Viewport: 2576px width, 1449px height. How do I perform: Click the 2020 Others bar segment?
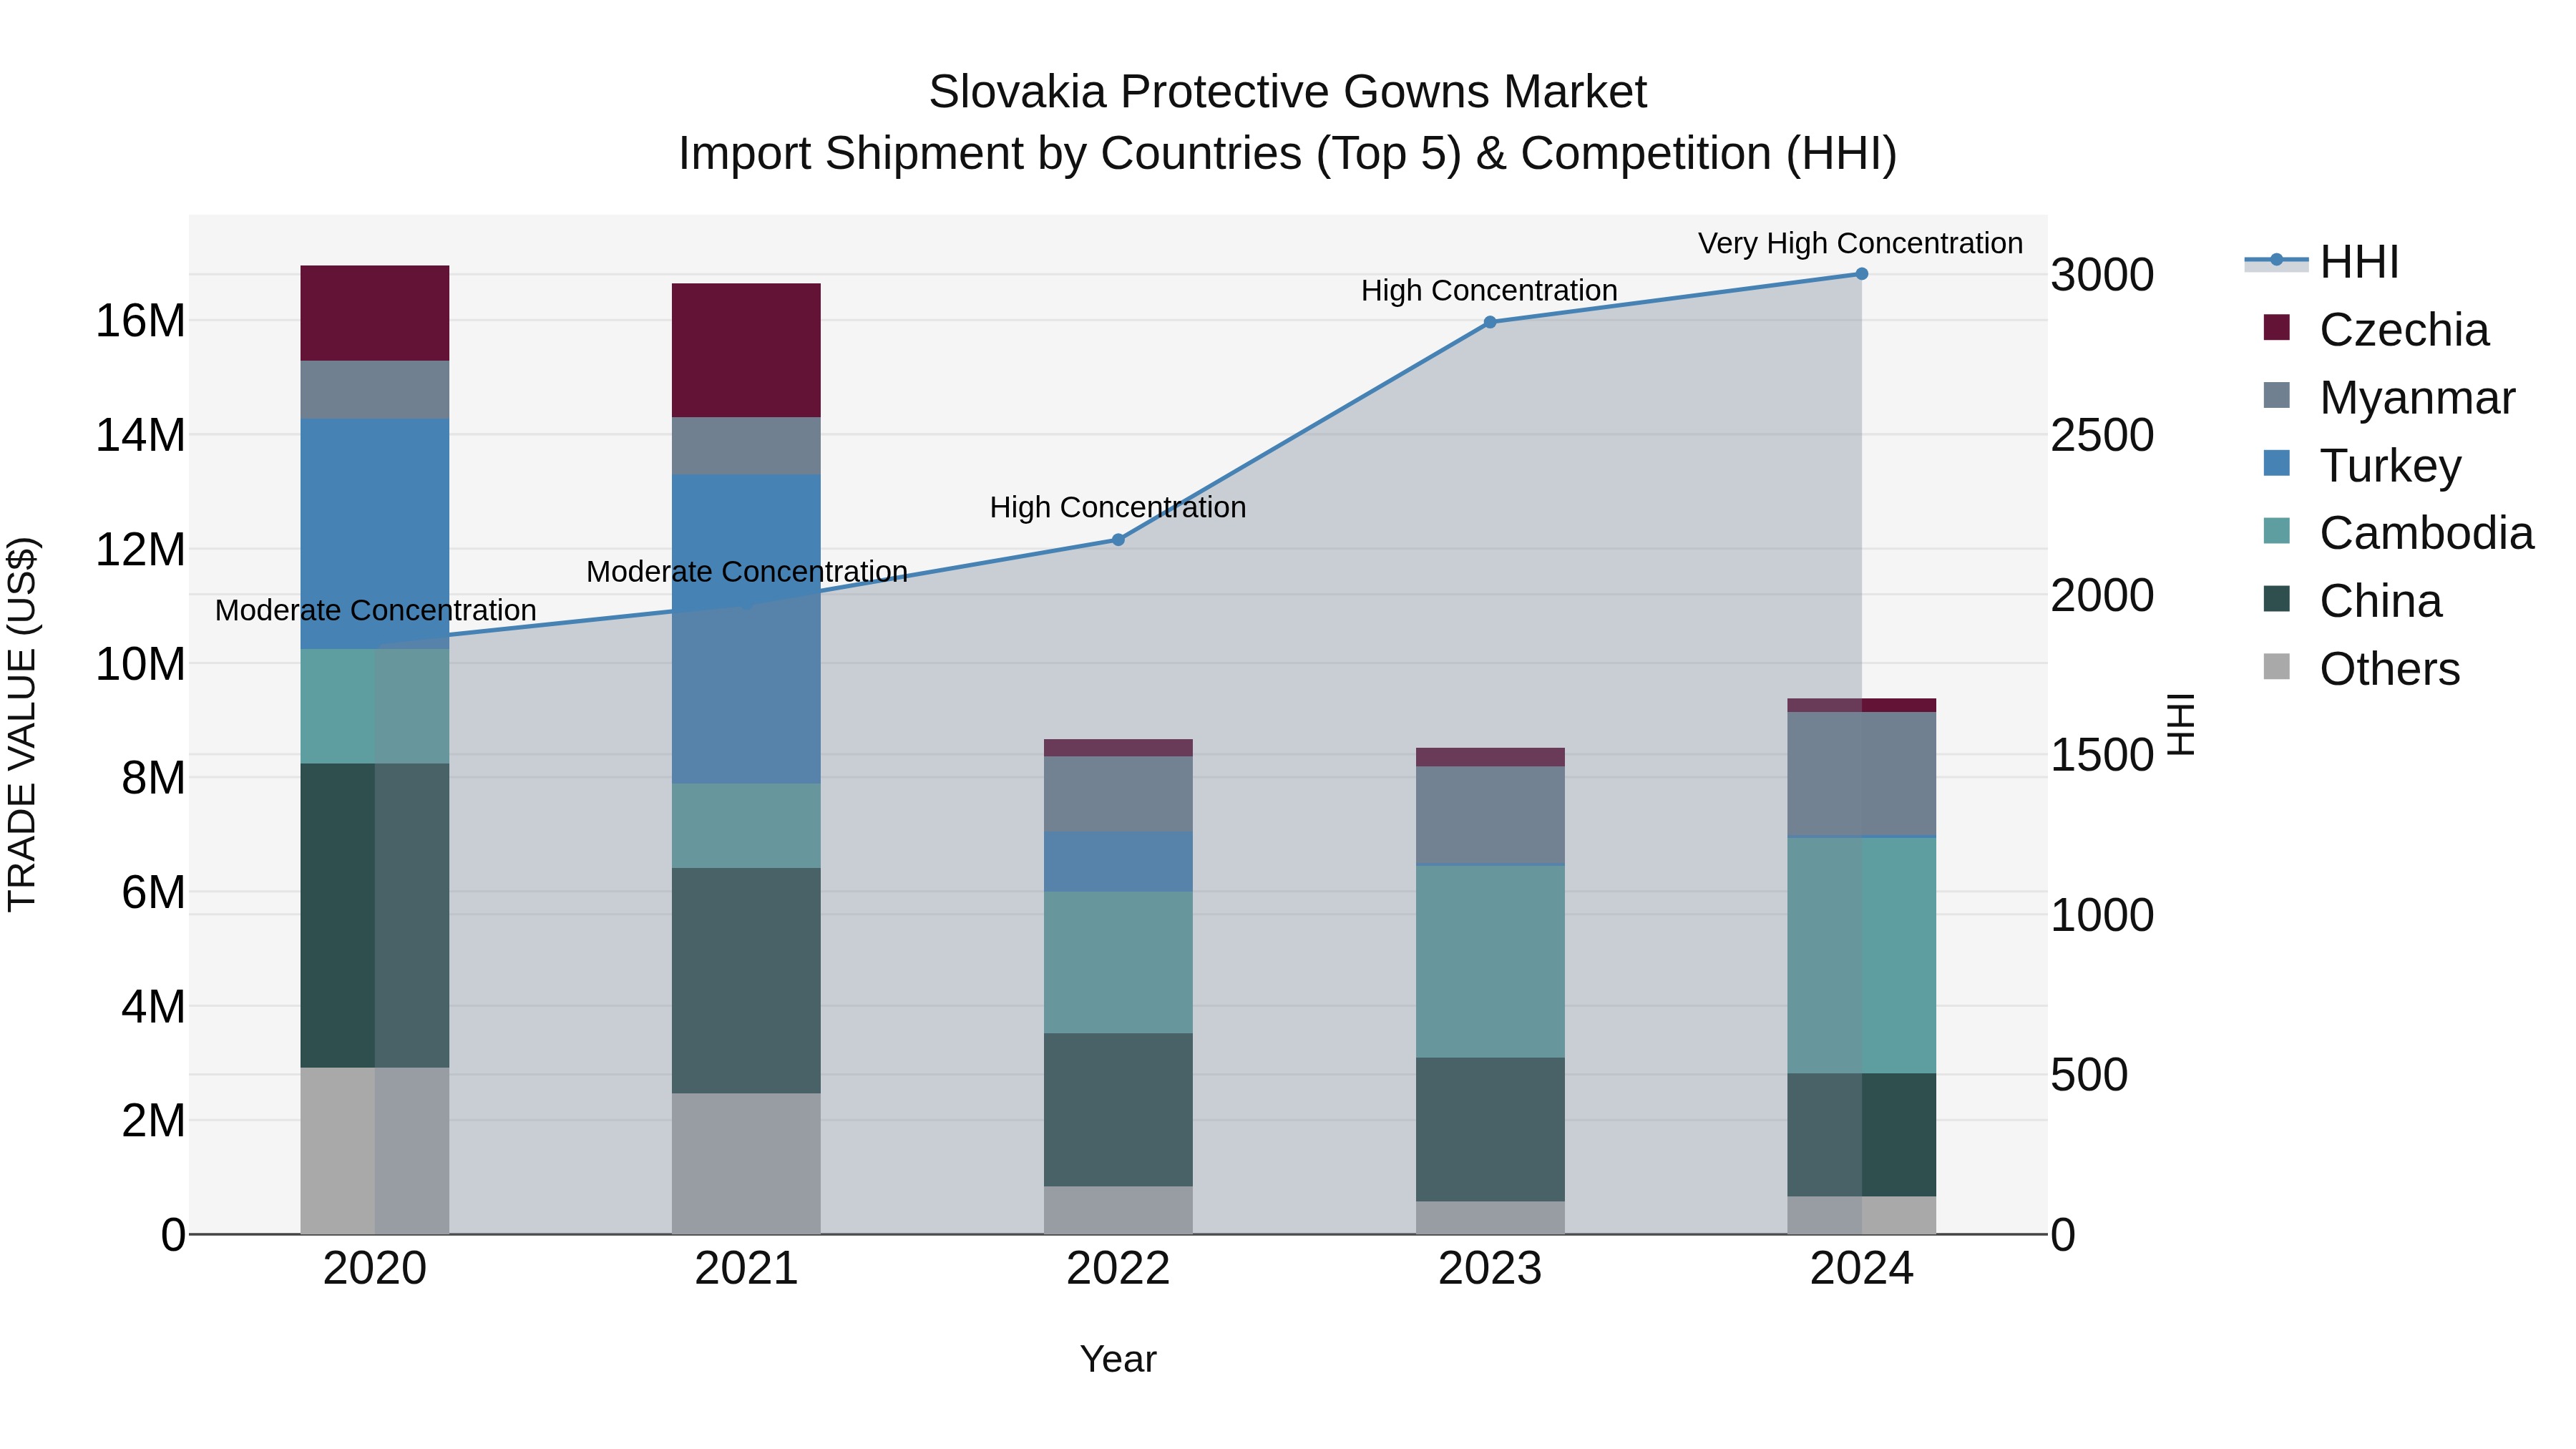[x=375, y=1151]
